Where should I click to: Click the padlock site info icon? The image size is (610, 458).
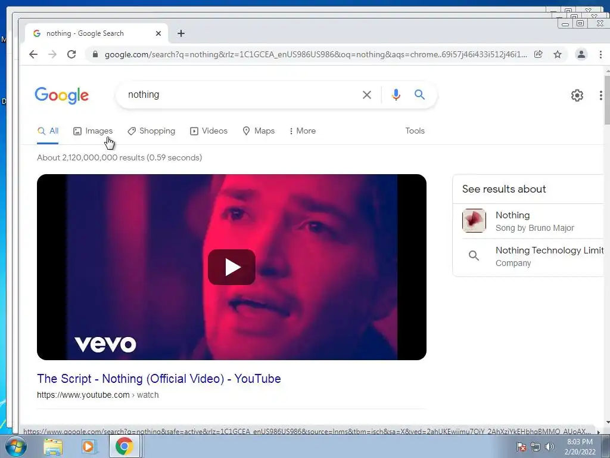click(x=95, y=54)
